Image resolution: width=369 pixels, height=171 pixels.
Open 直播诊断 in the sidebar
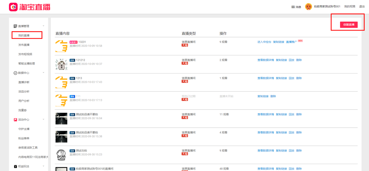click(24, 82)
